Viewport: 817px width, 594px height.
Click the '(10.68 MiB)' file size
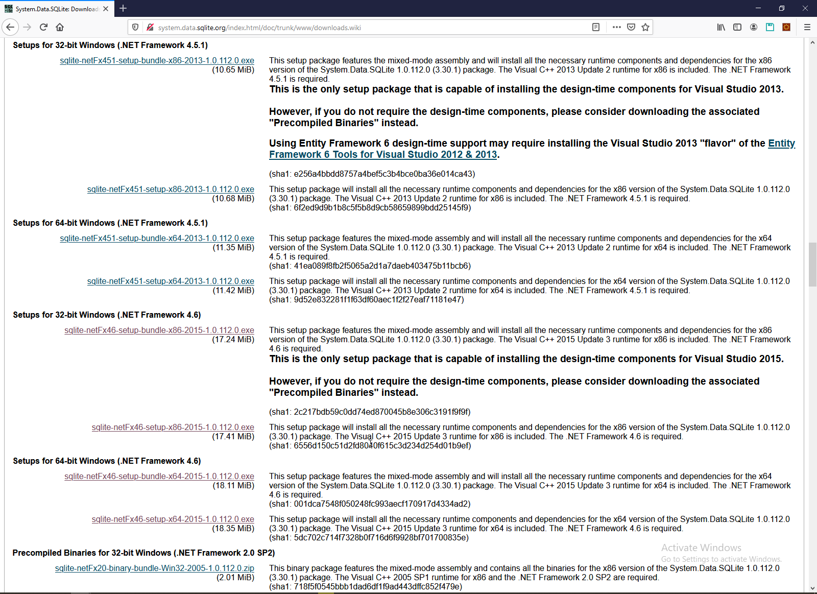(233, 199)
